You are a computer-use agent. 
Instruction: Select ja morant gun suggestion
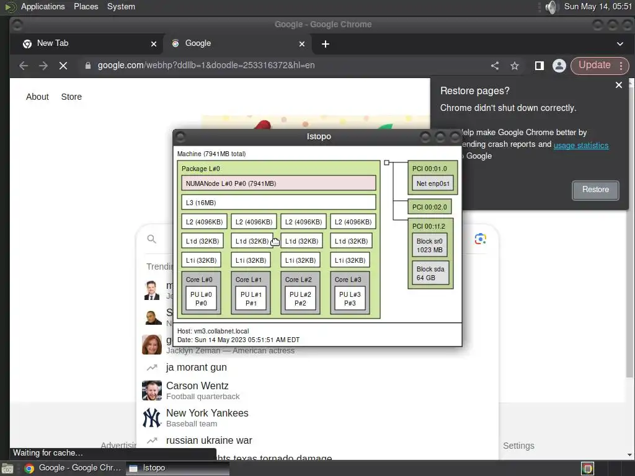pos(197,368)
